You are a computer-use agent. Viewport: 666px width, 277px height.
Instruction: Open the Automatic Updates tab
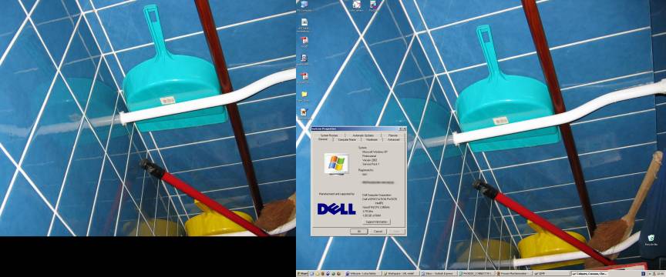[363, 135]
